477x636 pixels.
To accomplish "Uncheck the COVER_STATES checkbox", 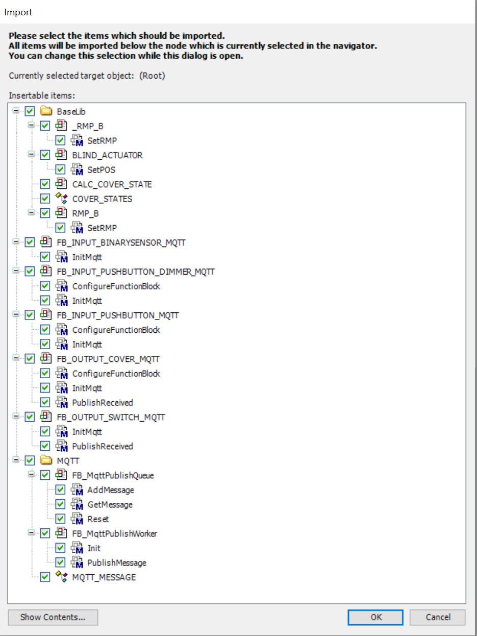I will pos(45,199).
